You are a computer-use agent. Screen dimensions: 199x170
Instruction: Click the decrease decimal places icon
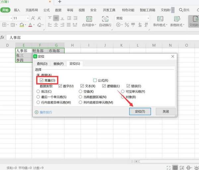tap(146, 25)
